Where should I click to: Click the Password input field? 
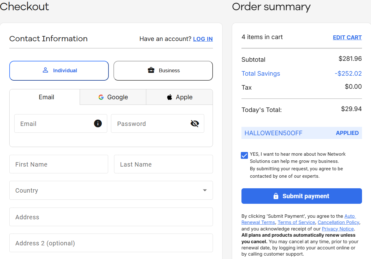click(x=157, y=123)
